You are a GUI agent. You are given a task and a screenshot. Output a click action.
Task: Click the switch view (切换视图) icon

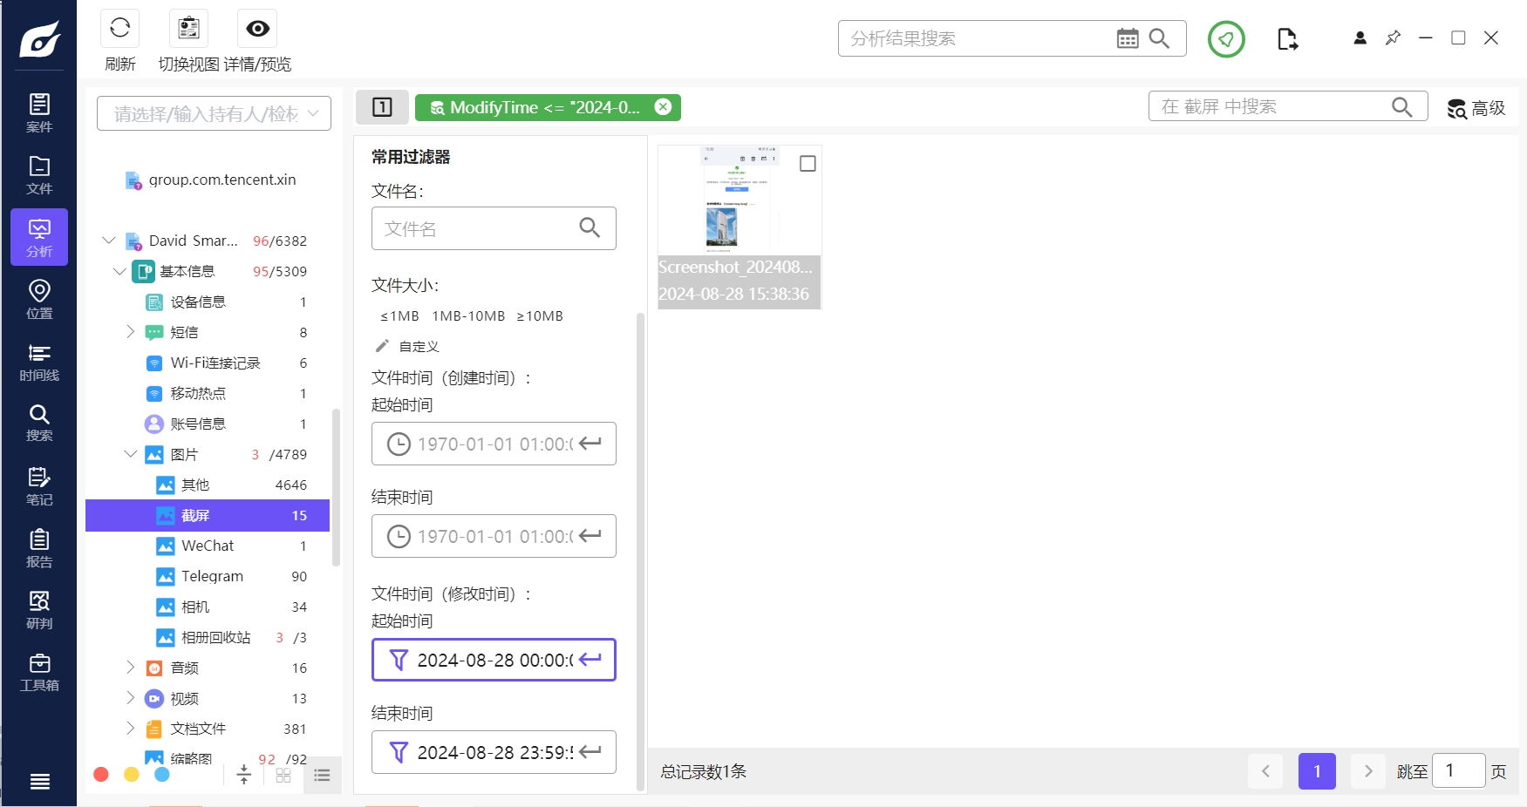coord(188,29)
